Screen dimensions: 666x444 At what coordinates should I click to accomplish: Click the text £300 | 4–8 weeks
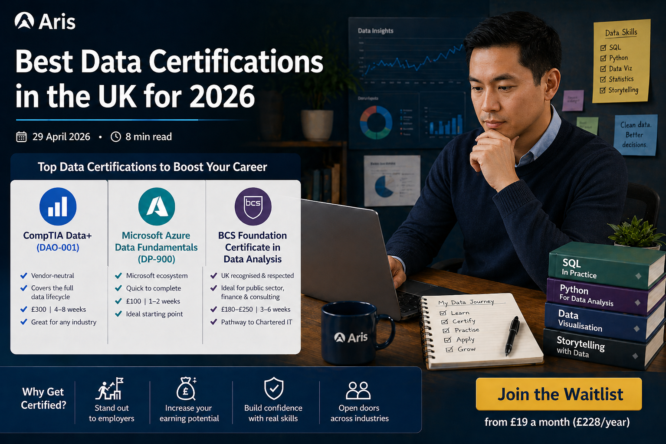pos(59,309)
